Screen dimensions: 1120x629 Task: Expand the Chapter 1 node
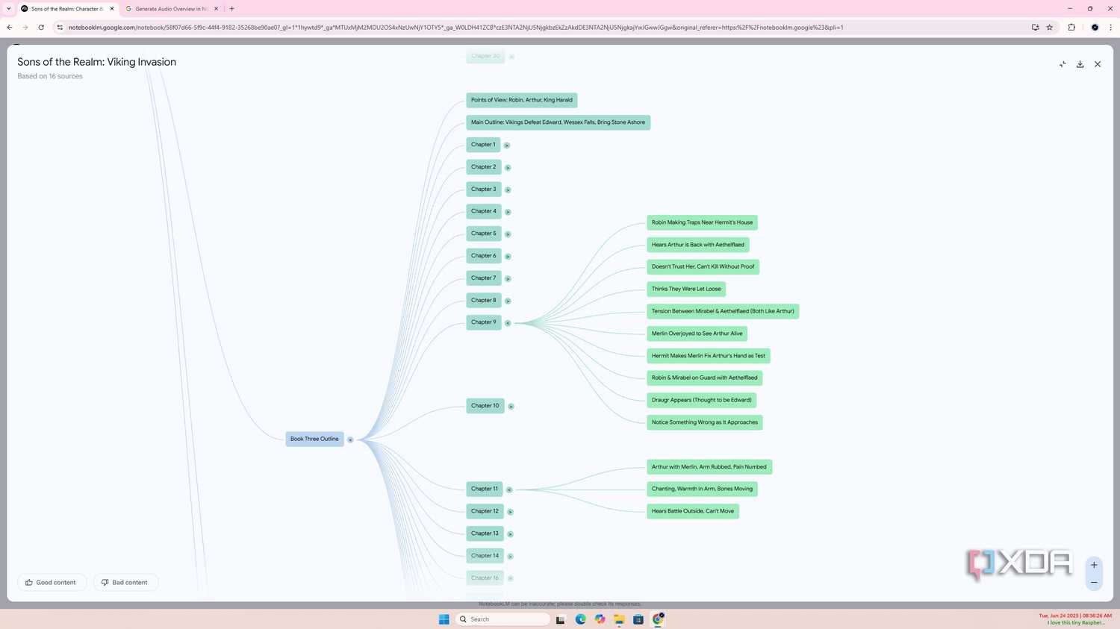tap(506, 145)
